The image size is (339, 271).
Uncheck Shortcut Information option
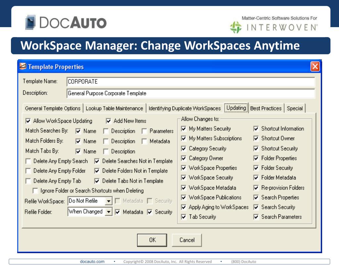256,129
